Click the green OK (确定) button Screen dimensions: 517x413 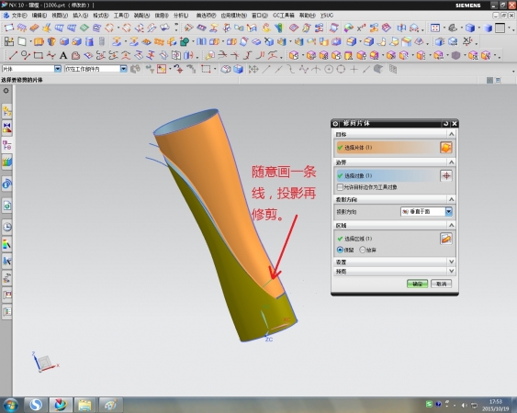417,284
